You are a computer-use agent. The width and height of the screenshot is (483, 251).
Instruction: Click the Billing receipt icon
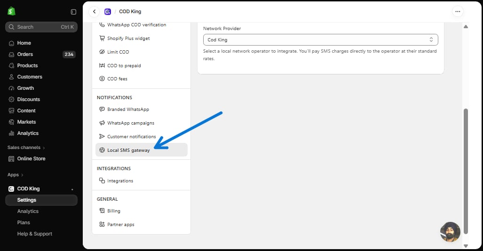point(102,211)
